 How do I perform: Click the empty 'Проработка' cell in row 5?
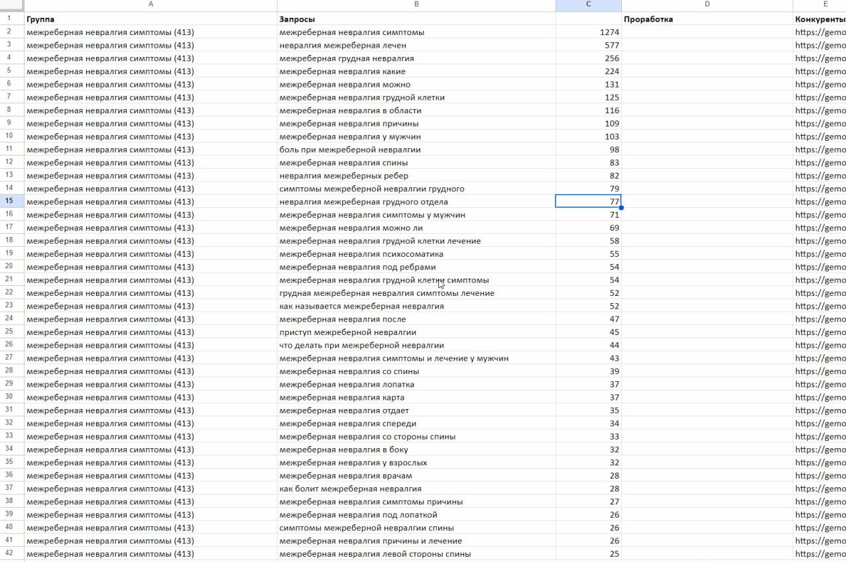click(707, 71)
